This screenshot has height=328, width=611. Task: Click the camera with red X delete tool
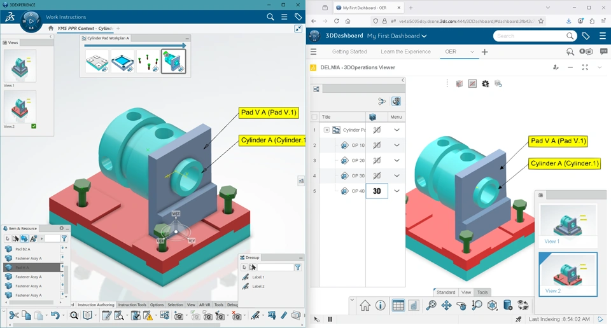[236, 315]
